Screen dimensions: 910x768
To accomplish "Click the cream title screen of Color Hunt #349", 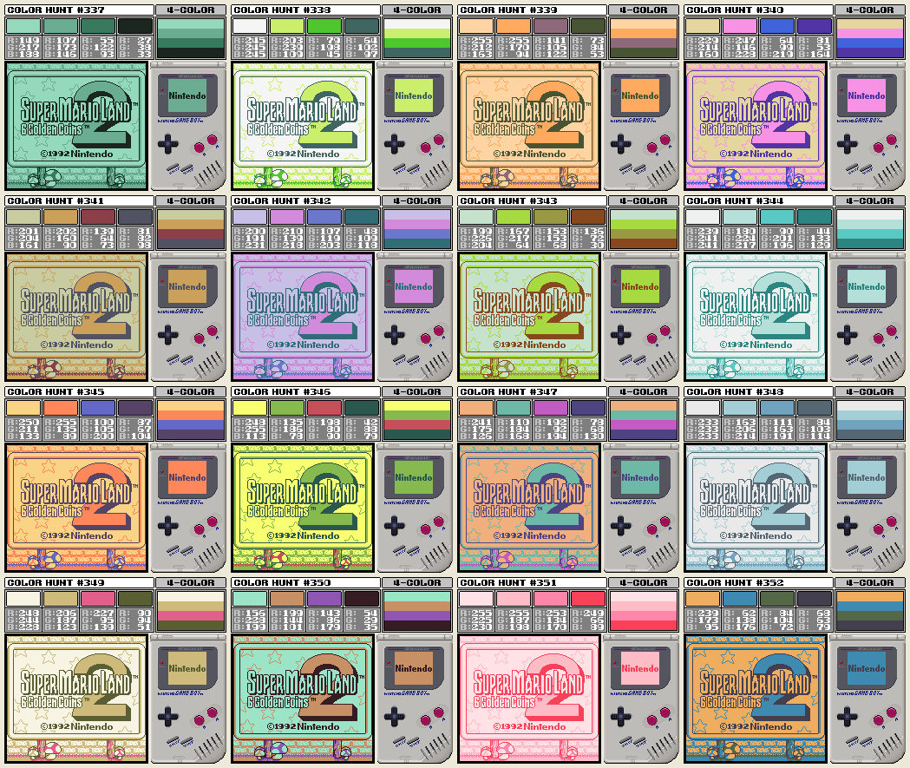I will click(x=76, y=699).
